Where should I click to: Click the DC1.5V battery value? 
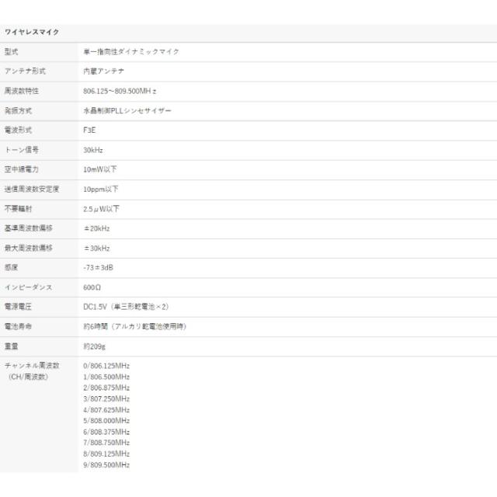[x=126, y=307]
